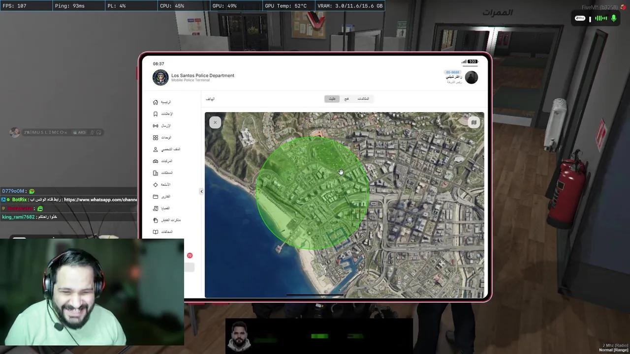Click the king_rami7682 chat username
The width and height of the screenshot is (630, 354).
(x=18, y=217)
